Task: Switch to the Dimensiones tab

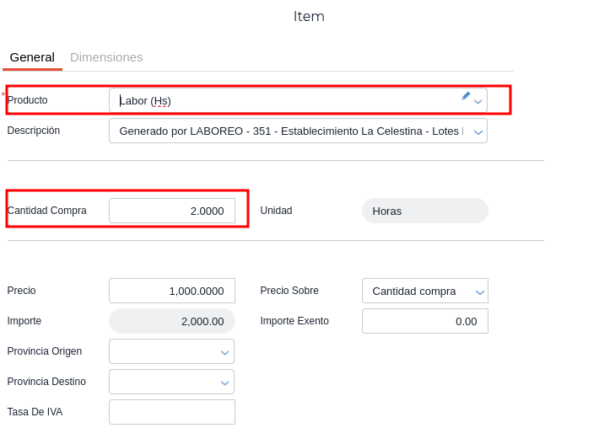Action: (106, 57)
